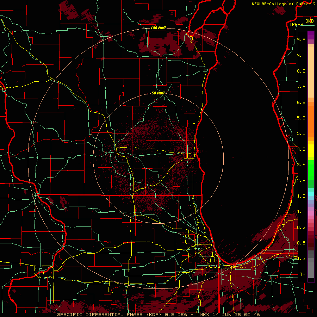Click the 5.8 value on the color scale
Image resolution: width=317 pixels, height=317 pixels.
(301, 118)
